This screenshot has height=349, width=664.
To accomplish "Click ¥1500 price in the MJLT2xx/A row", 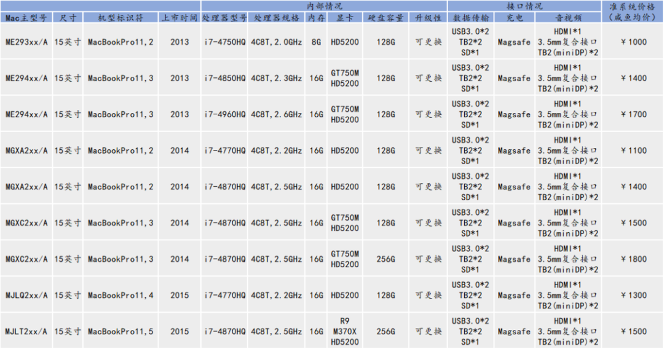I will [x=633, y=331].
